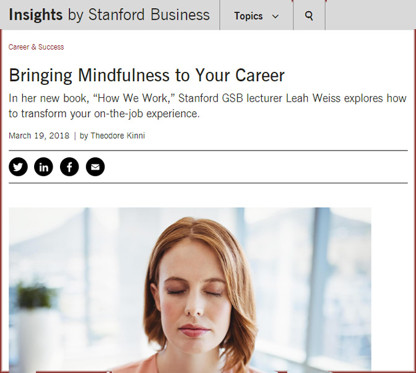View author Theodore Kinni's page

pos(118,136)
